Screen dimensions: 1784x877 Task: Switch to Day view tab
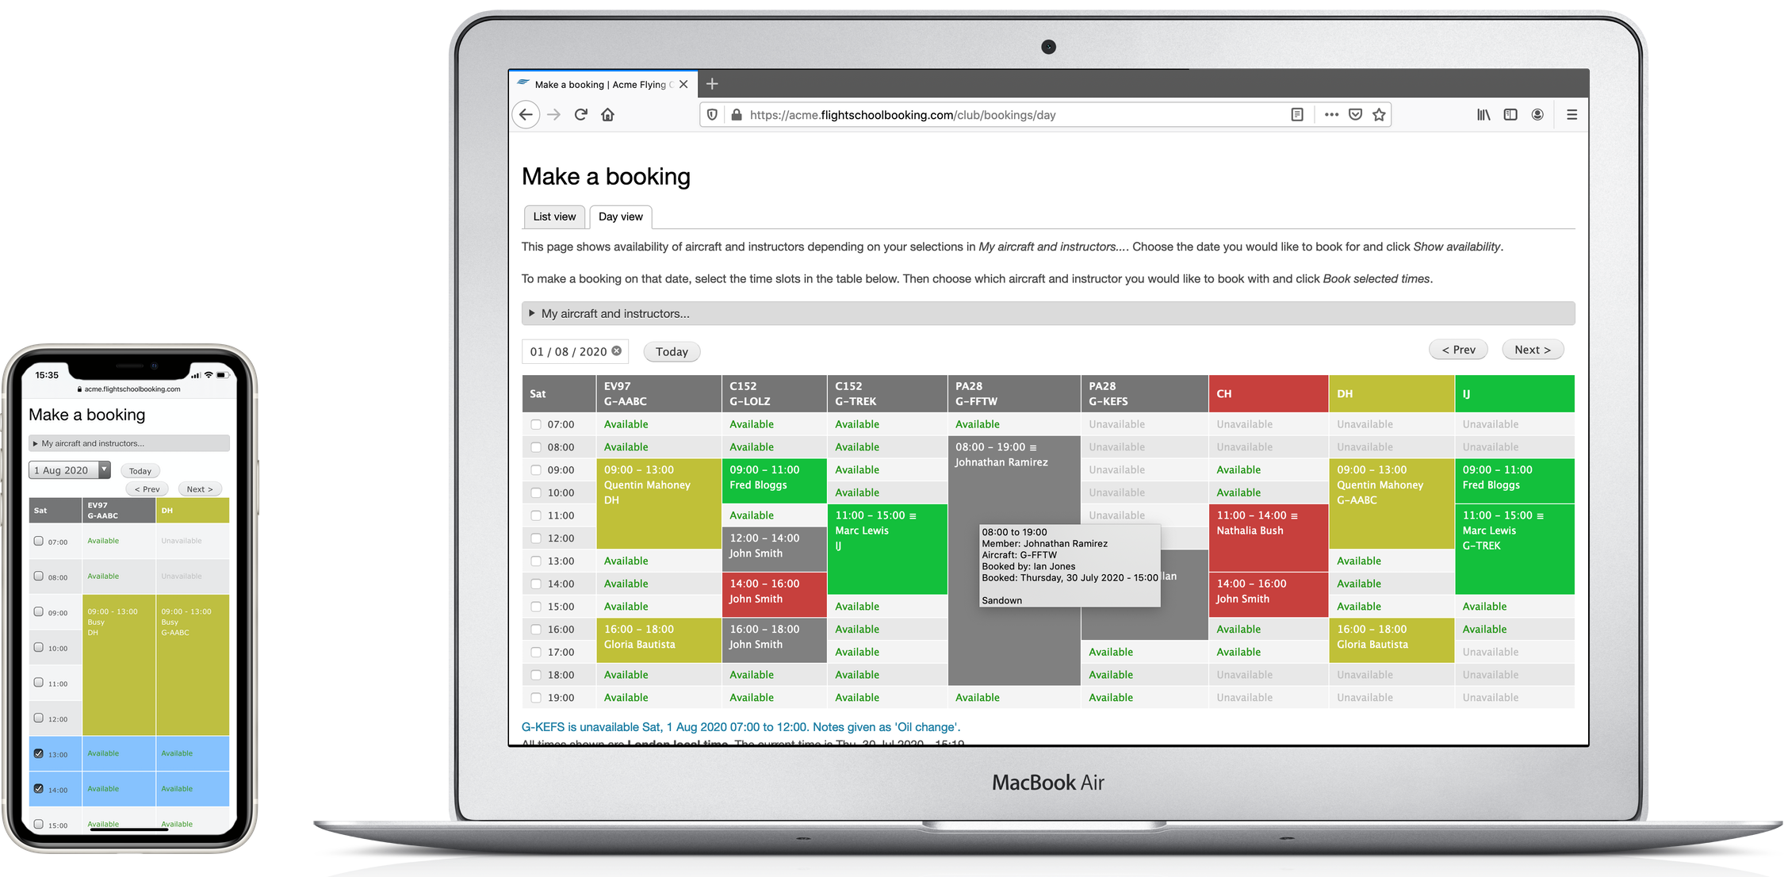click(621, 216)
